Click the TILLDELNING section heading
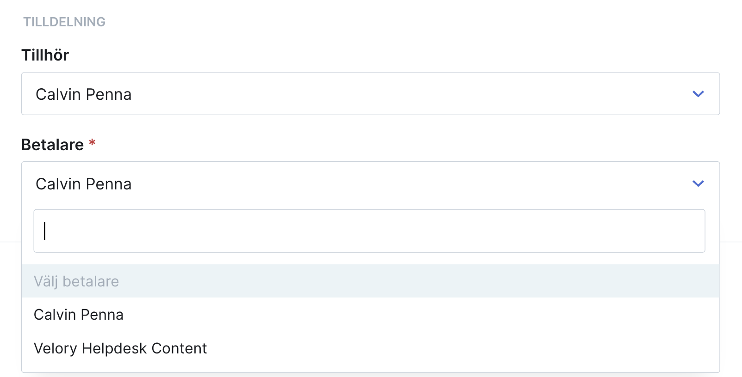 [64, 22]
